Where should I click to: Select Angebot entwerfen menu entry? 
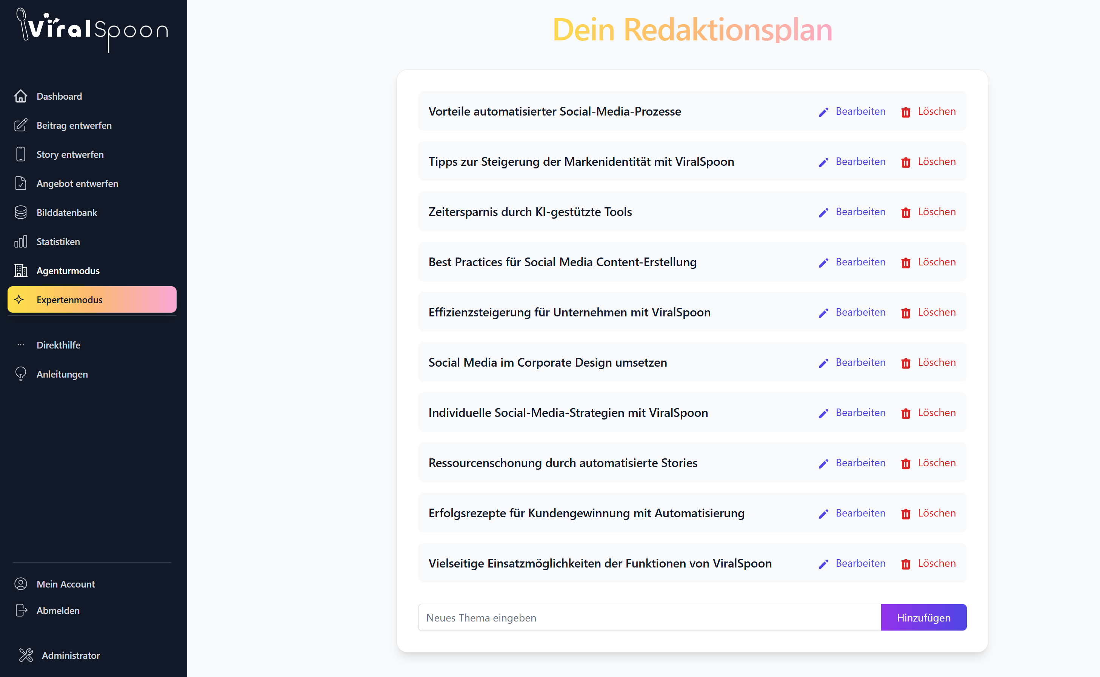pos(92,184)
